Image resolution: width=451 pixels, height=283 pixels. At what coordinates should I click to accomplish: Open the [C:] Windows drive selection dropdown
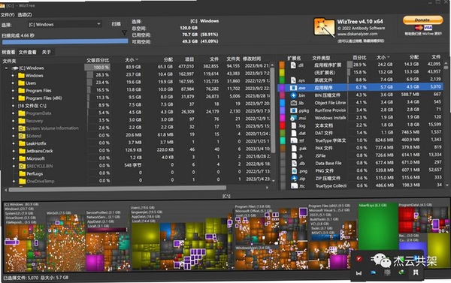click(65, 25)
